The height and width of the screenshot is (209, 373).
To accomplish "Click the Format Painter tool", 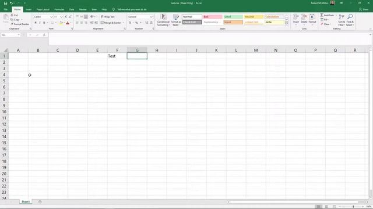I will pyautogui.click(x=20, y=24).
